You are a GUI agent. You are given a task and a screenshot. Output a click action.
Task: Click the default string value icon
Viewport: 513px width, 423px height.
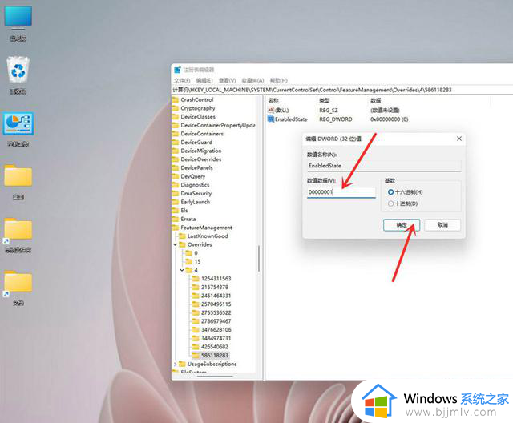271,111
